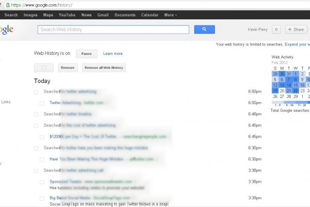Click the 3:39pm timestamp
This screenshot has width=310, height=207.
point(255,198)
